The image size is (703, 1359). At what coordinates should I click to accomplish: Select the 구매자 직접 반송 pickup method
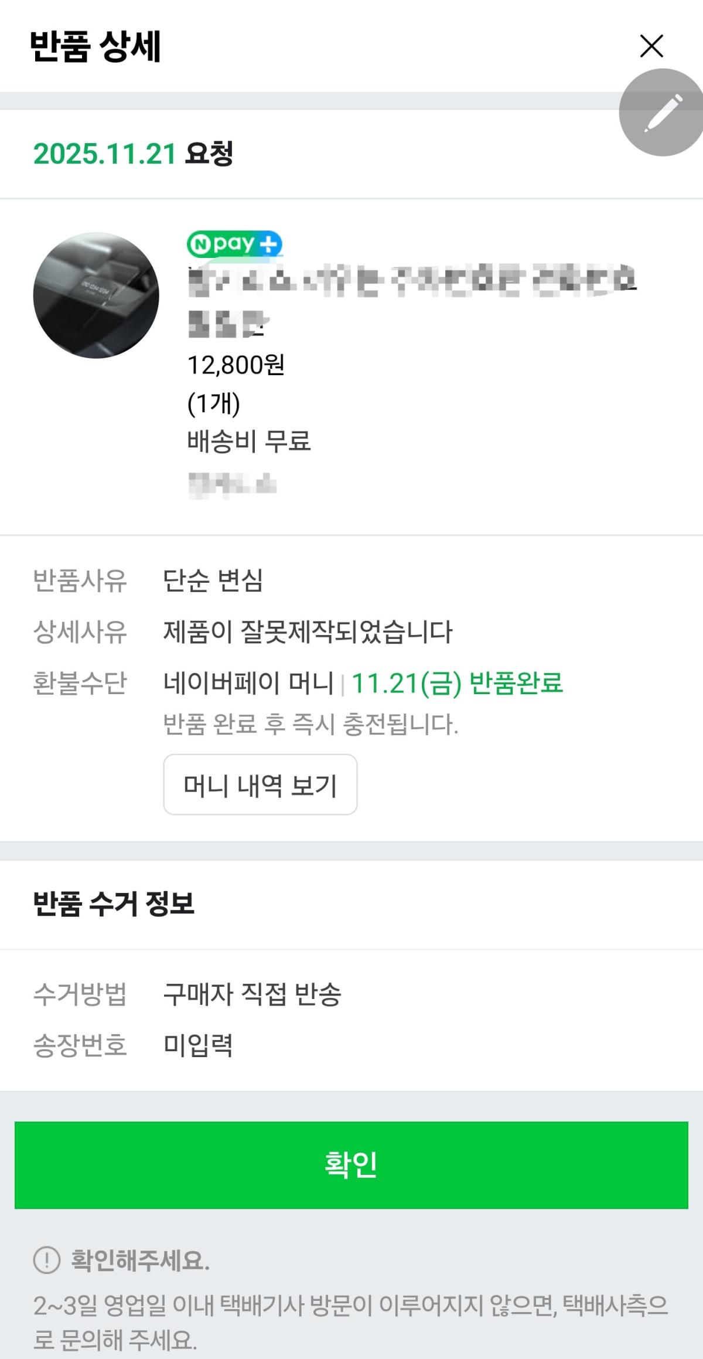click(252, 994)
